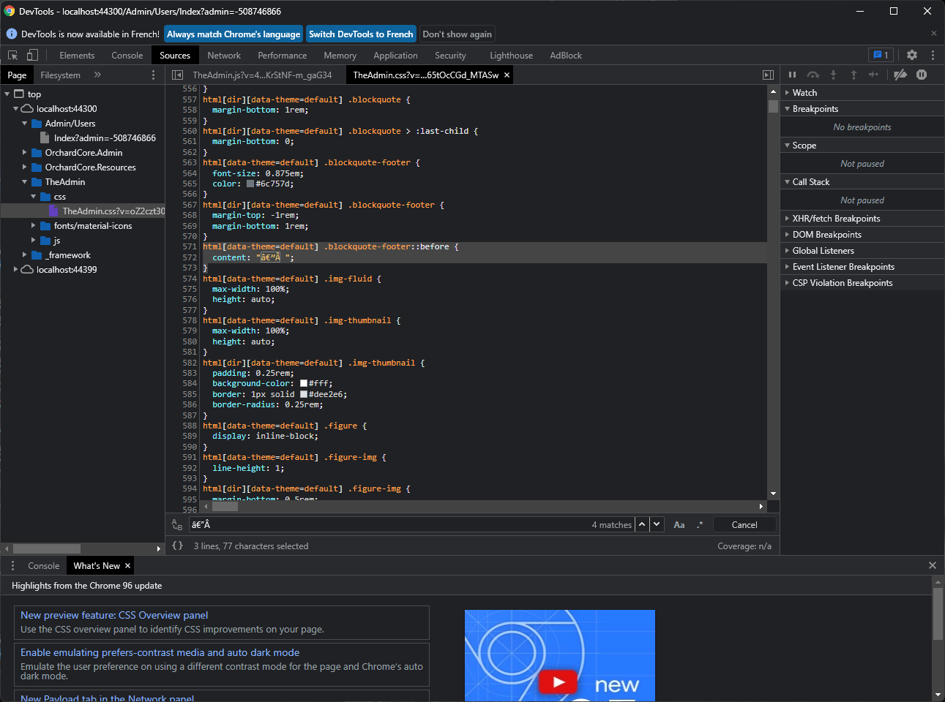Click the Pretty print curly braces icon
Screen dimensions: 945x702
(176, 546)
